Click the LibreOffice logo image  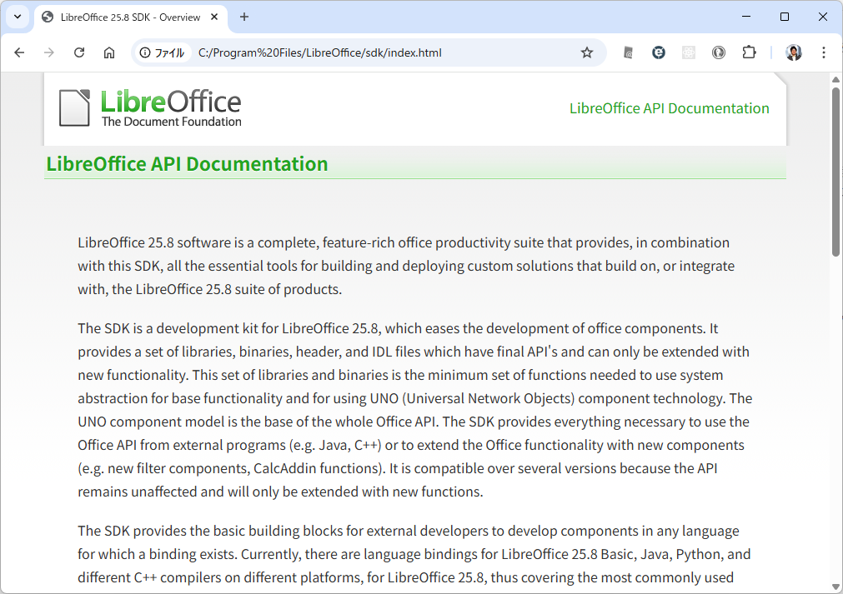click(151, 108)
